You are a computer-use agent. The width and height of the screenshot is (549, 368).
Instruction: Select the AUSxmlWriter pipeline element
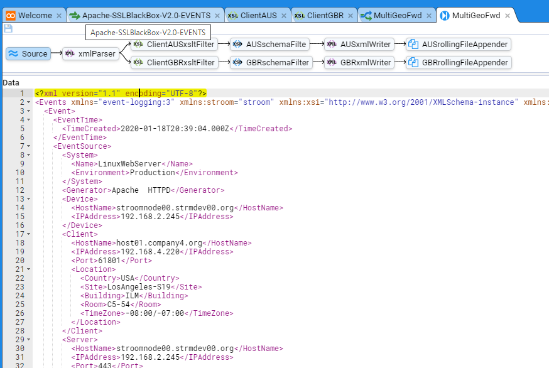tap(359, 45)
